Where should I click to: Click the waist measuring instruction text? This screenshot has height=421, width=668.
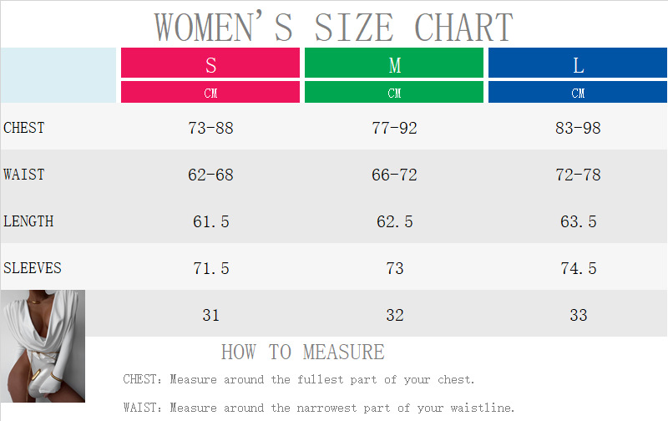(x=319, y=408)
